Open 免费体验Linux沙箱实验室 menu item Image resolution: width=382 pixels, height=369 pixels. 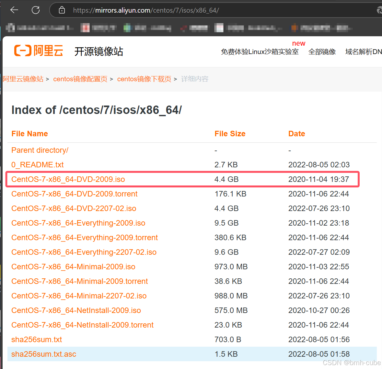pos(260,51)
